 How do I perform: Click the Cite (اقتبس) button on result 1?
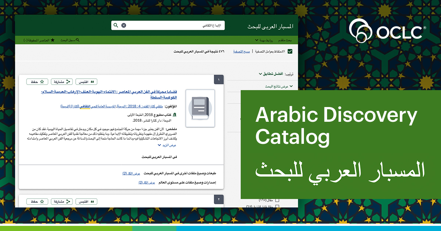pyautogui.click(x=86, y=82)
